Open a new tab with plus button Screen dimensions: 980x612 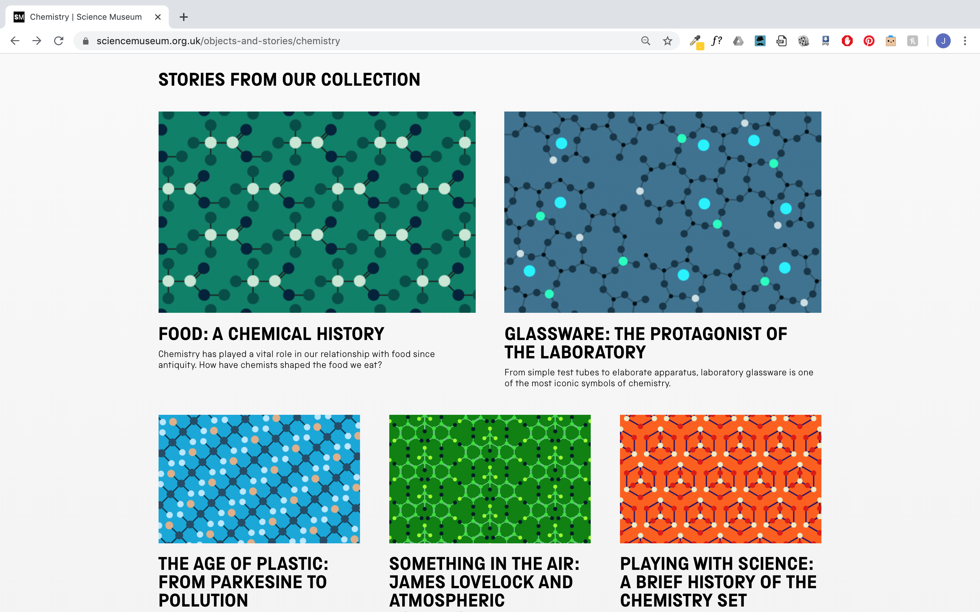click(x=183, y=17)
